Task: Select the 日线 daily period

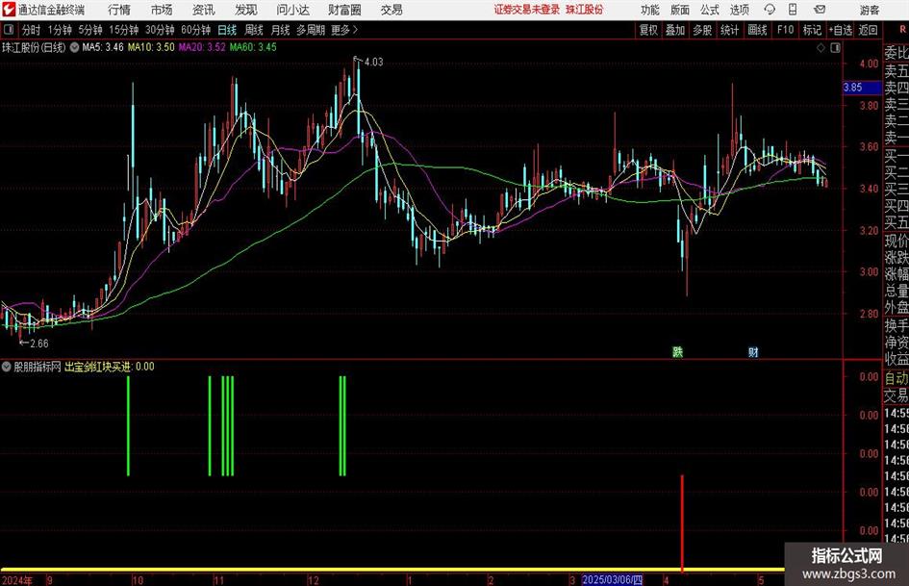Action: (227, 30)
